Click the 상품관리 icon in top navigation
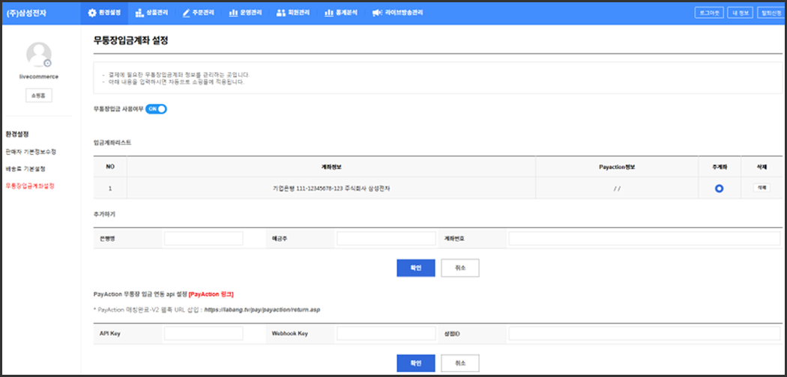787x377 pixels. 139,13
